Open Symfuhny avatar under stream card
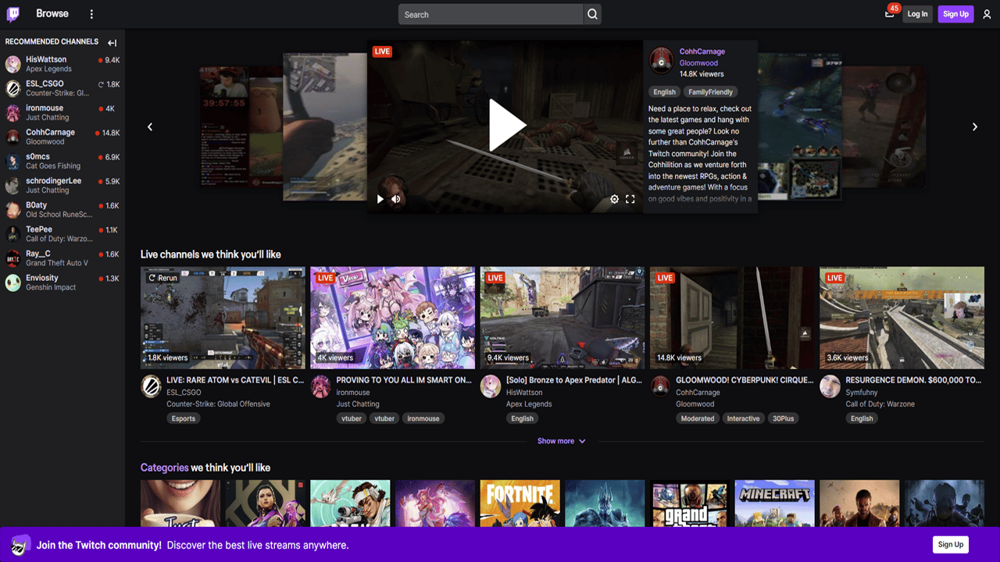 830,386
